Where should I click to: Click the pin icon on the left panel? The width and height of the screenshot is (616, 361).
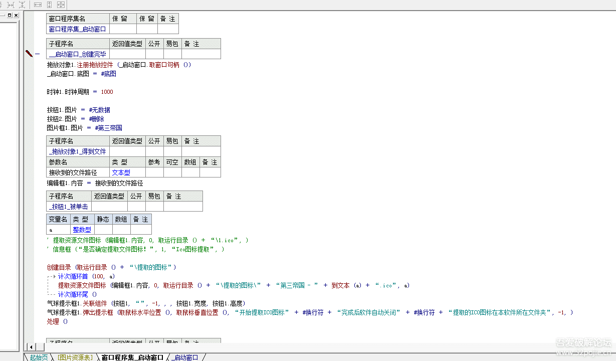click(x=10, y=15)
